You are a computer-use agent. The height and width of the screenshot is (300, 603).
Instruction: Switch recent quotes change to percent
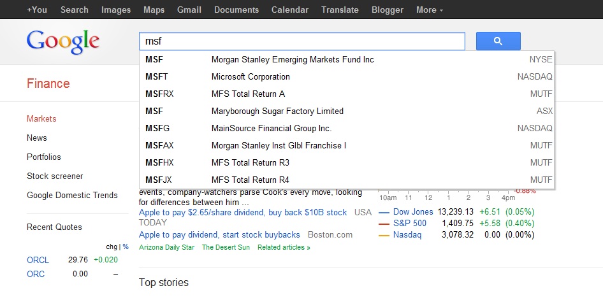[x=126, y=246]
